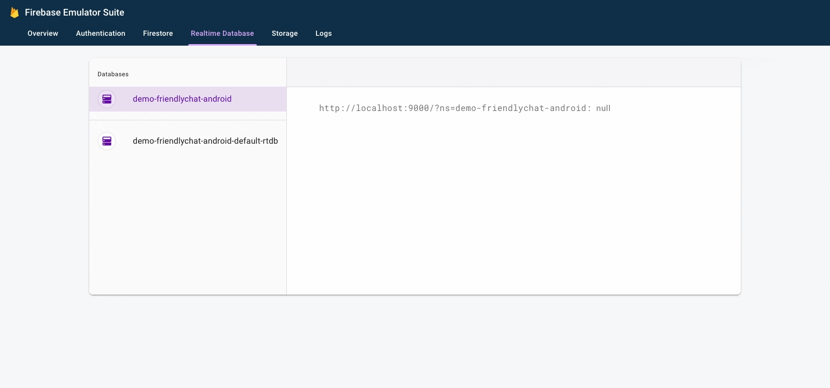The image size is (830, 388).
Task: Click the null value in the data viewer
Action: [603, 108]
